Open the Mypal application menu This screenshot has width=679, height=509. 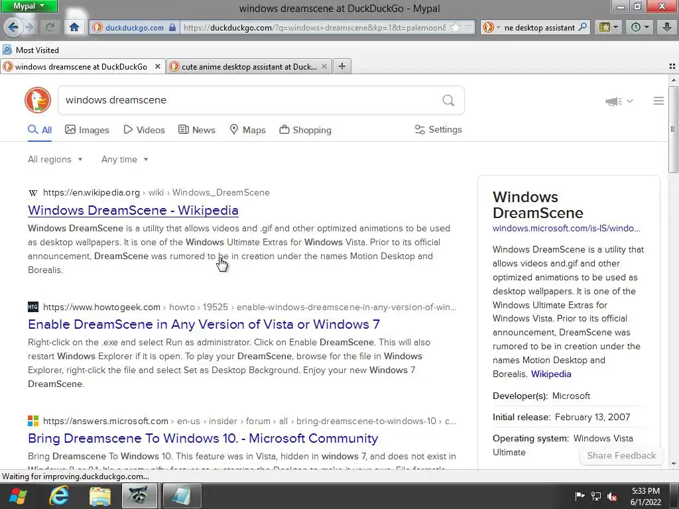click(29, 6)
